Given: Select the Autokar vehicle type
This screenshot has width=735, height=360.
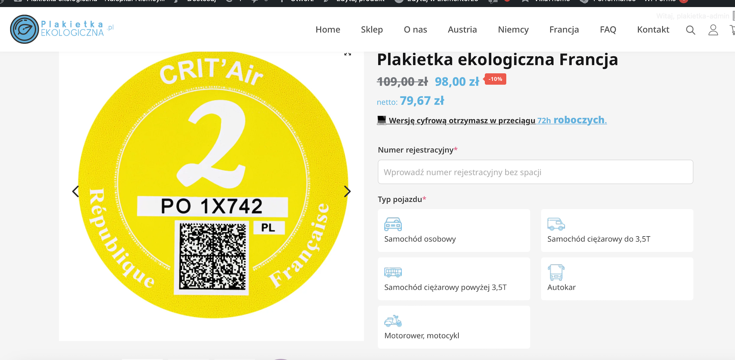Looking at the screenshot, I should coord(617,279).
